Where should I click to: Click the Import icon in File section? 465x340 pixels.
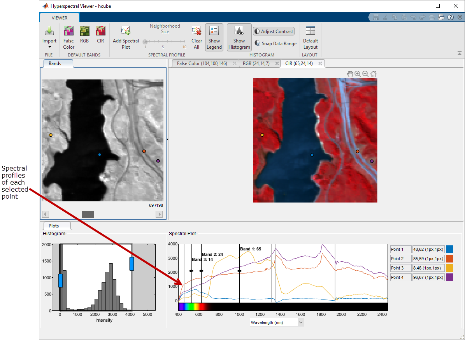pos(49,31)
